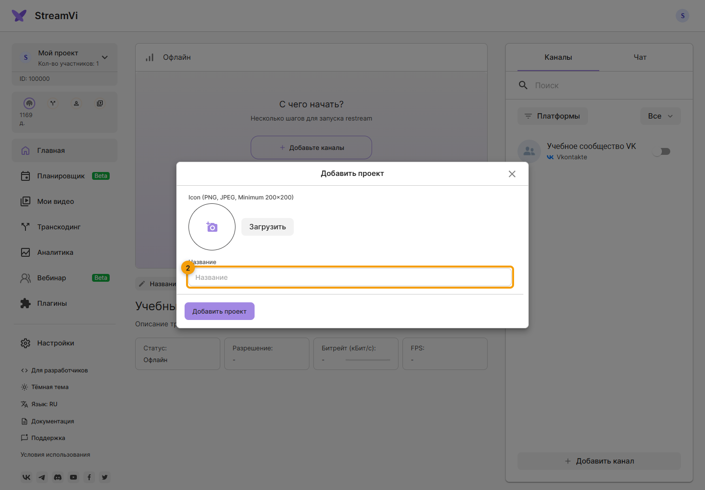This screenshot has width=705, height=490.
Task: Open Вебинар in the sidebar
Action: (65, 278)
